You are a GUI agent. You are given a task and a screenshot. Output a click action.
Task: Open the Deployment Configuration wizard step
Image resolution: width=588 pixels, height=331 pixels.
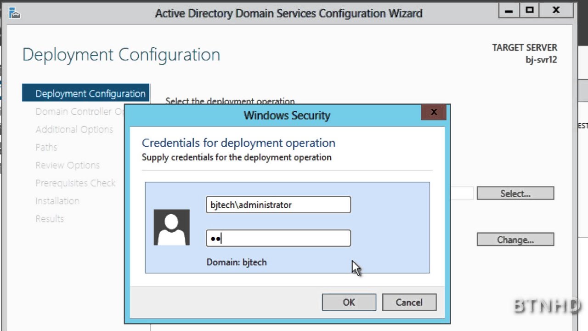coord(85,93)
